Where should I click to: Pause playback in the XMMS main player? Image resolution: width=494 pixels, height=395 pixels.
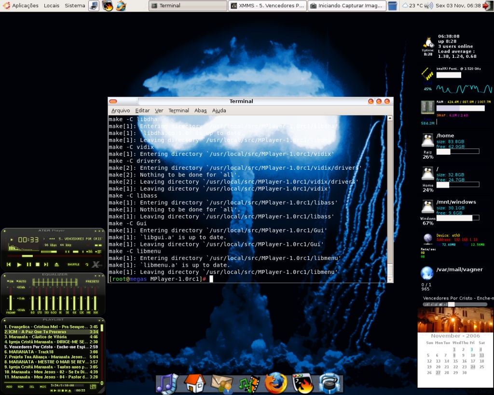(28, 264)
